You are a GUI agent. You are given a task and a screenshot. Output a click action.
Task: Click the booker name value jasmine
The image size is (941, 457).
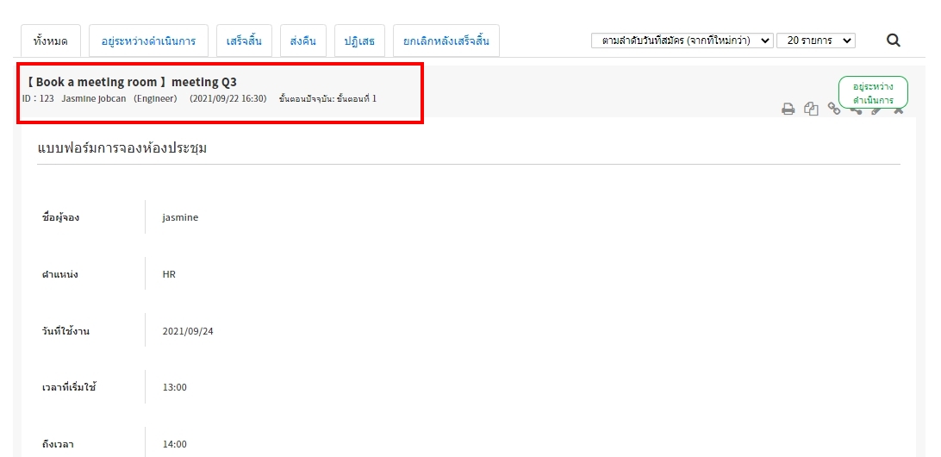[180, 217]
